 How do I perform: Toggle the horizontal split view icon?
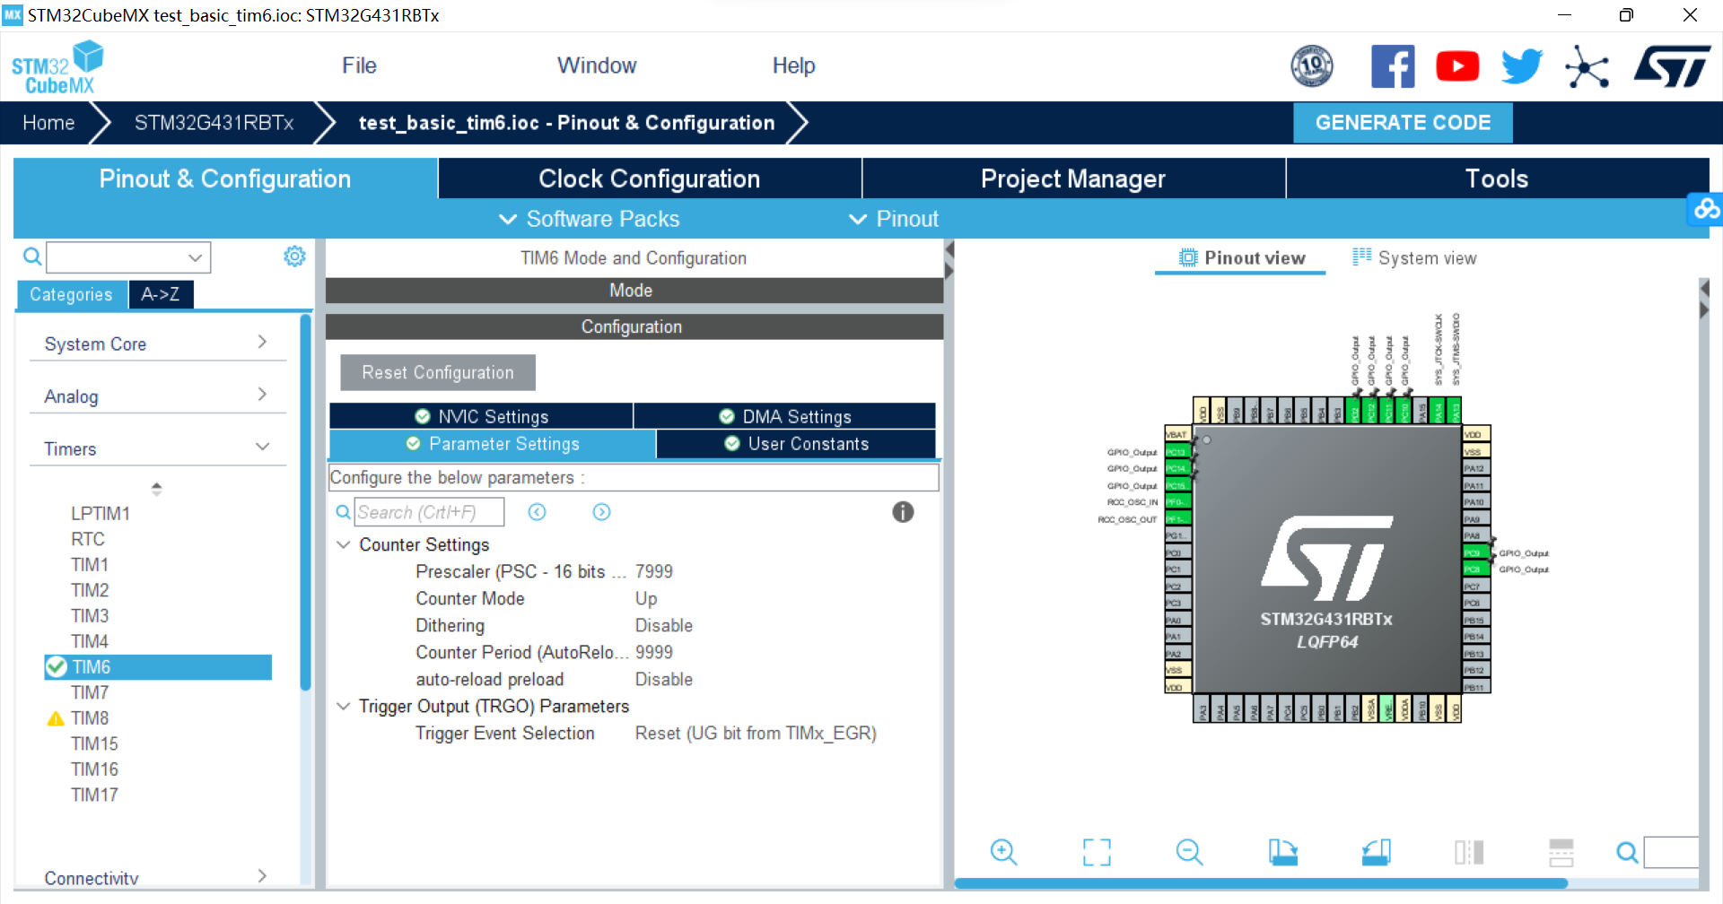point(1561,852)
